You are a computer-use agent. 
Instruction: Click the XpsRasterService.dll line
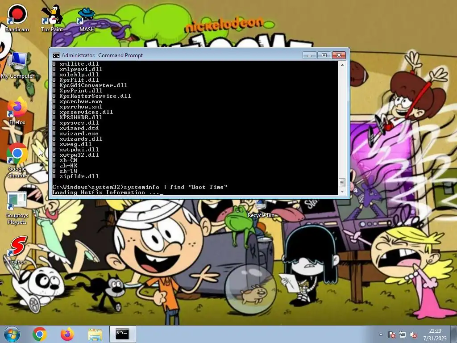[x=92, y=96]
